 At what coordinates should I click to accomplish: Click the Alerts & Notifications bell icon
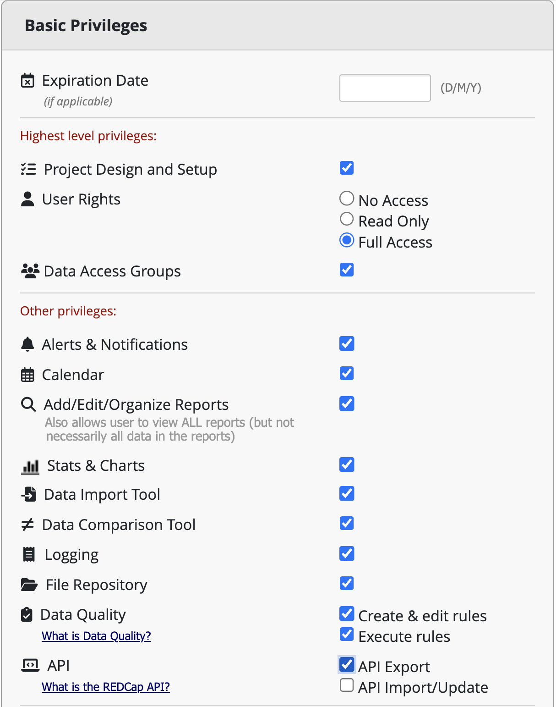click(27, 344)
